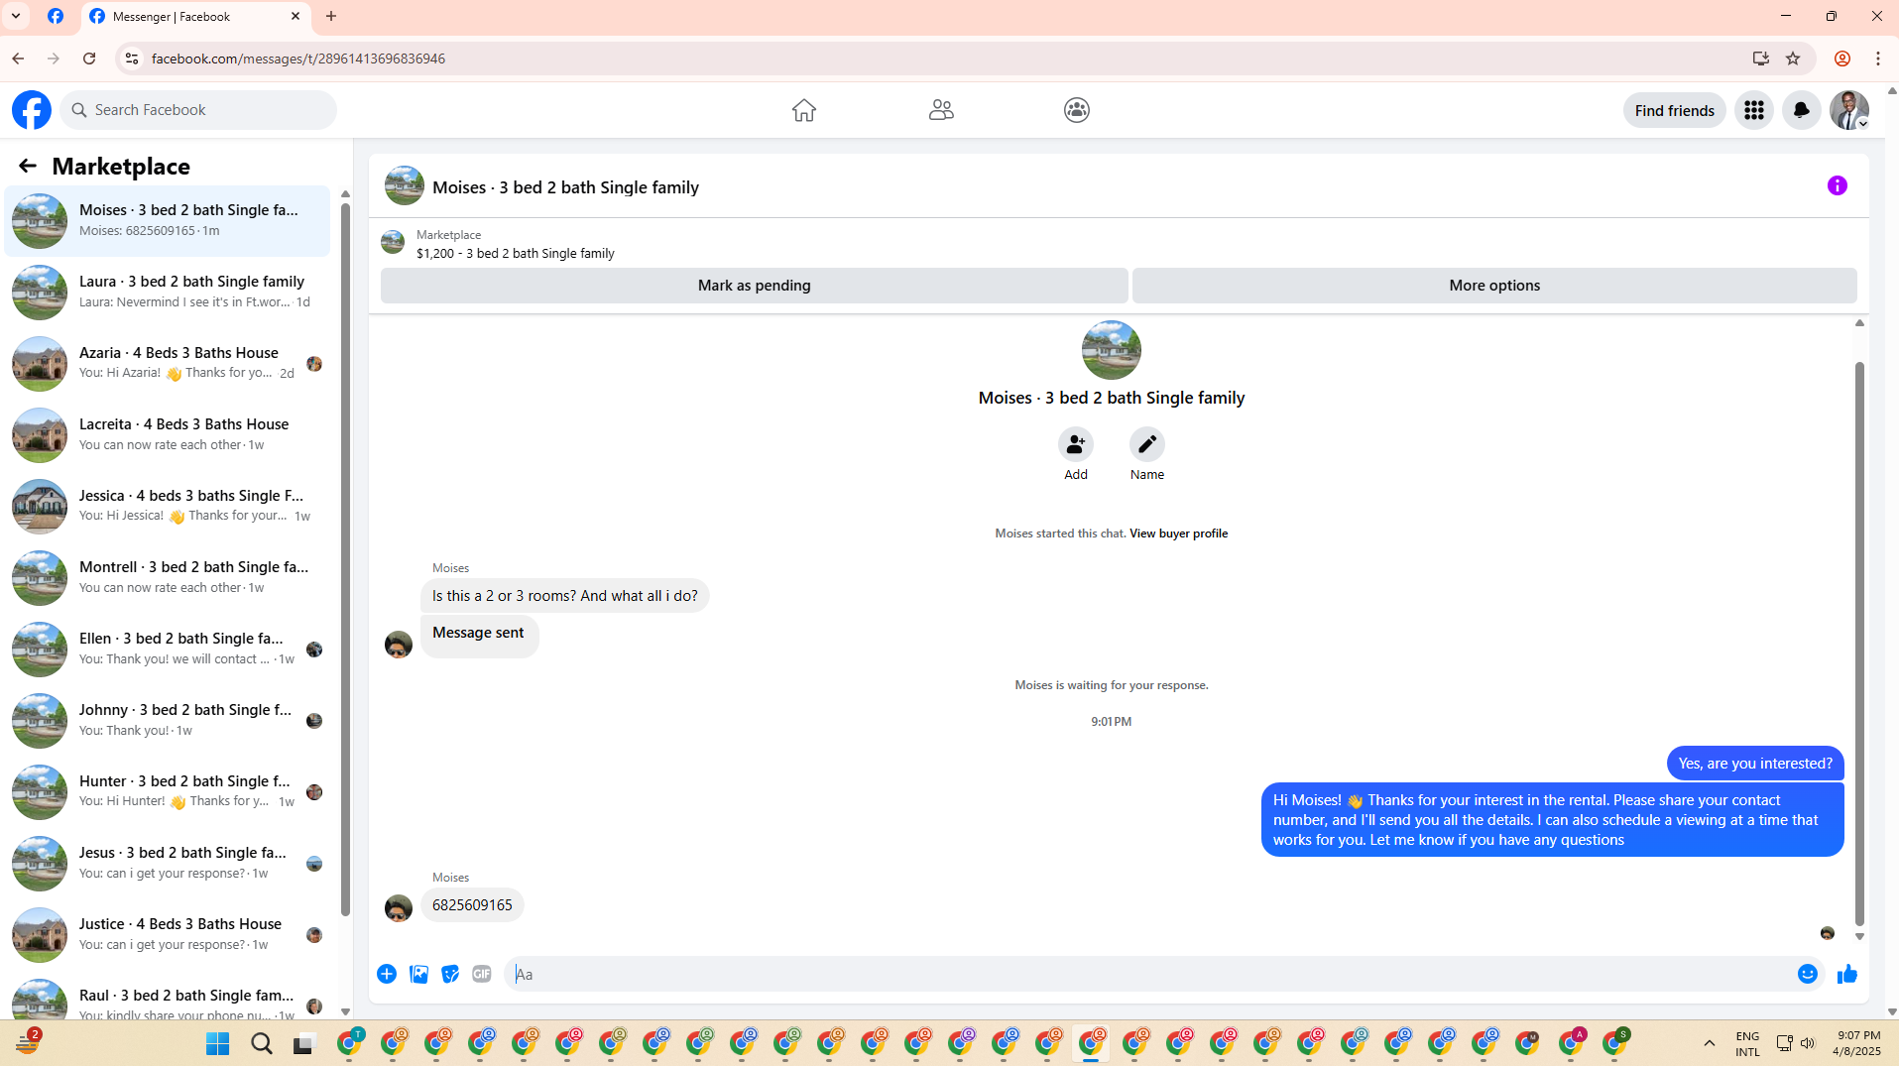Image resolution: width=1899 pixels, height=1066 pixels.
Task: Click More options button
Action: [x=1494, y=286]
